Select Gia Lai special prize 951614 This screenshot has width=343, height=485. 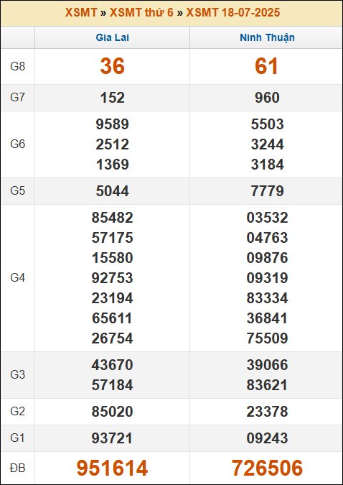click(x=112, y=468)
